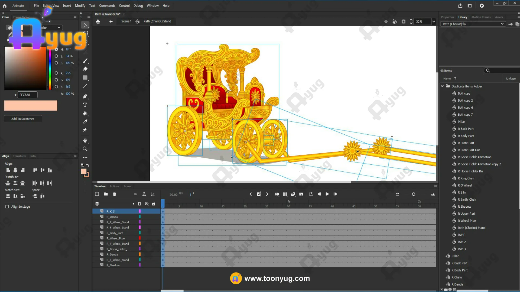
Task: Select the Text tool
Action: (85, 105)
